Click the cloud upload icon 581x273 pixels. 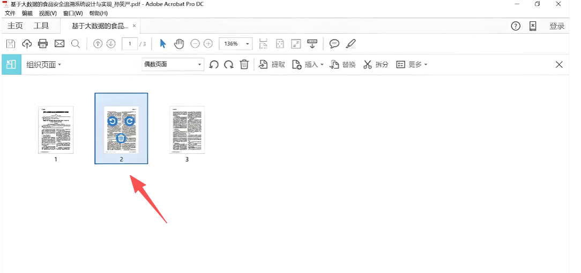click(x=27, y=44)
